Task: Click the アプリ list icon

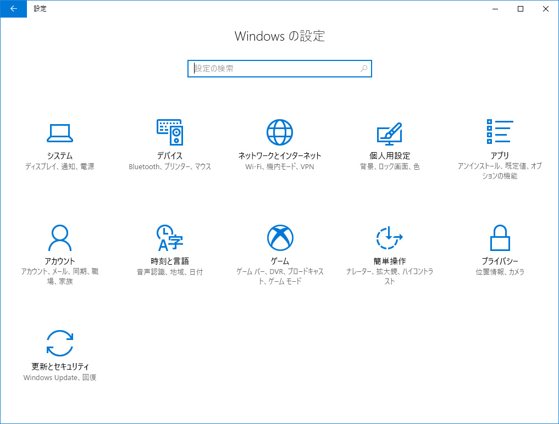Action: click(500, 132)
